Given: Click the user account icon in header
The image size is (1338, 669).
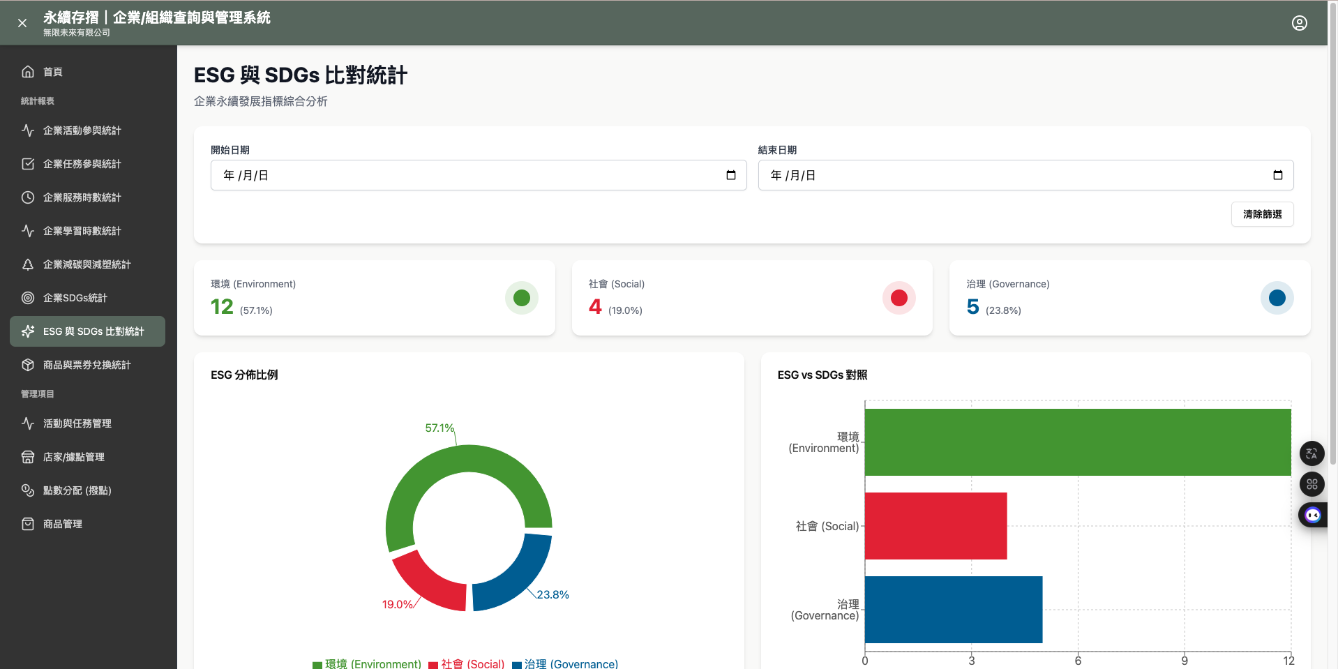Looking at the screenshot, I should (x=1299, y=23).
